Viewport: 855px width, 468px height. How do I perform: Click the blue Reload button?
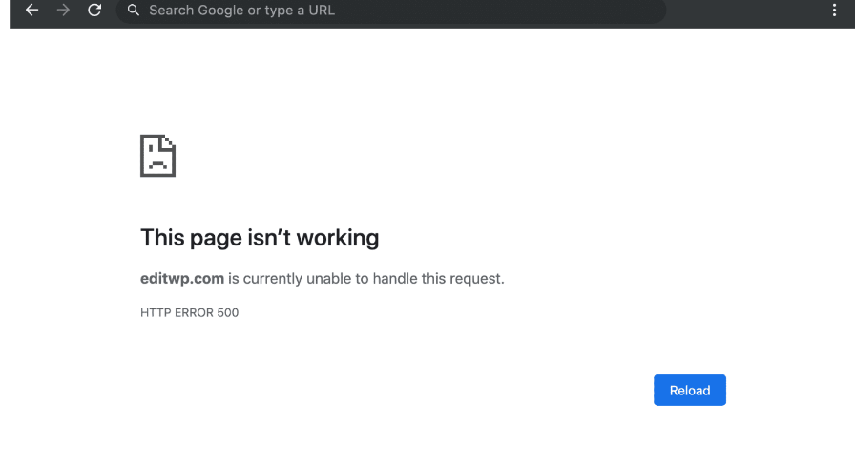click(x=689, y=390)
